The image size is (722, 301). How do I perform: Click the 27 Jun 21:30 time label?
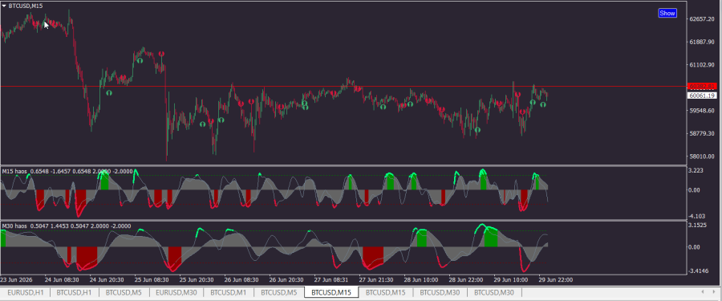375,280
